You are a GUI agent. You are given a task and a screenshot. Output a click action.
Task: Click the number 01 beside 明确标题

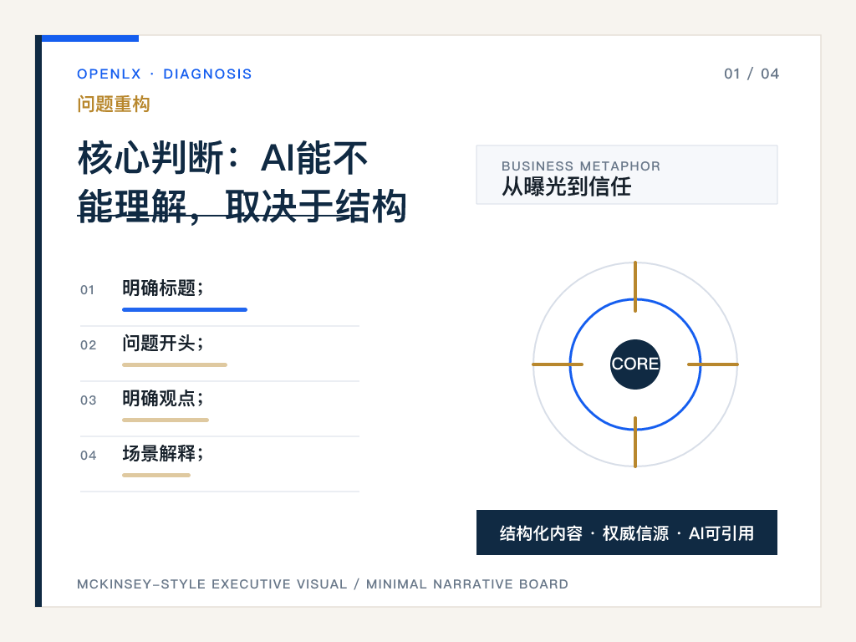(x=87, y=290)
